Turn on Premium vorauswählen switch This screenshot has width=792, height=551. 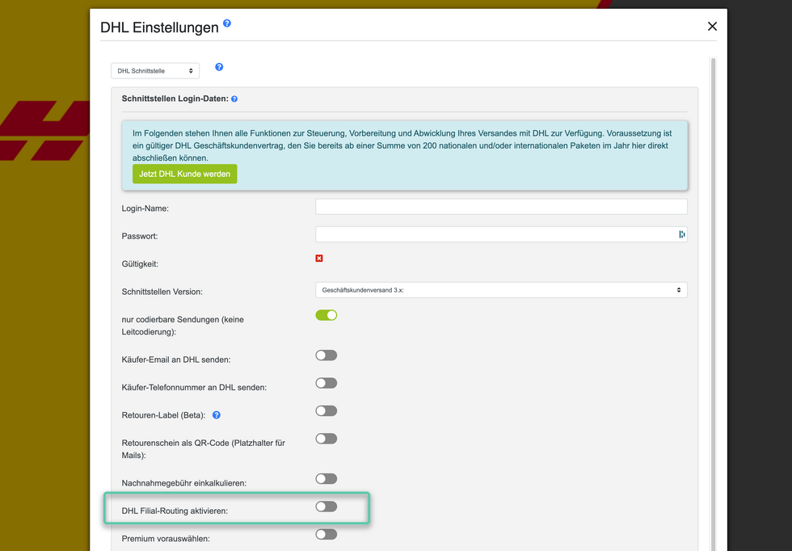click(326, 534)
